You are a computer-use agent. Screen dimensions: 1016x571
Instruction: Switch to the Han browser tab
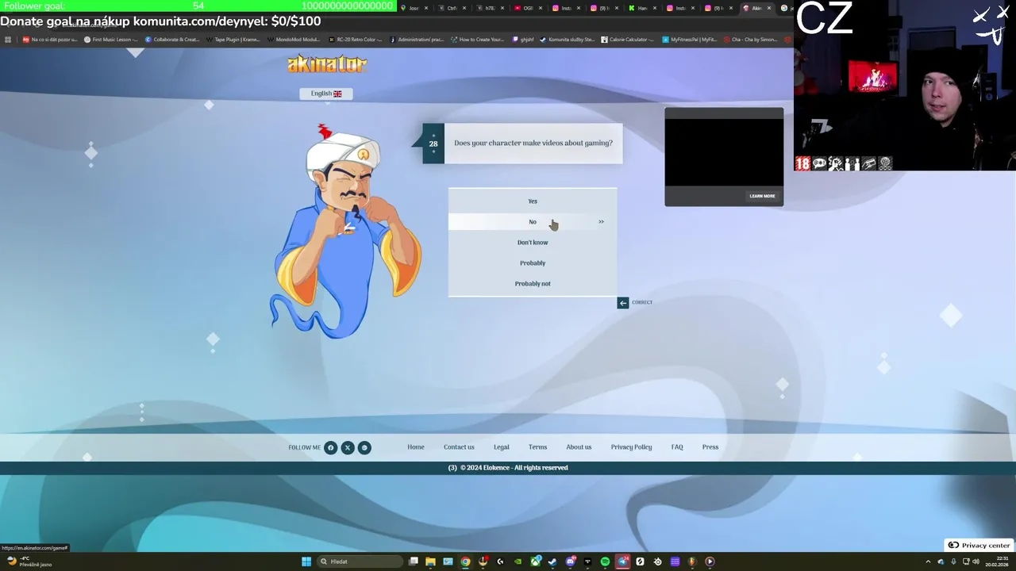[x=643, y=8]
